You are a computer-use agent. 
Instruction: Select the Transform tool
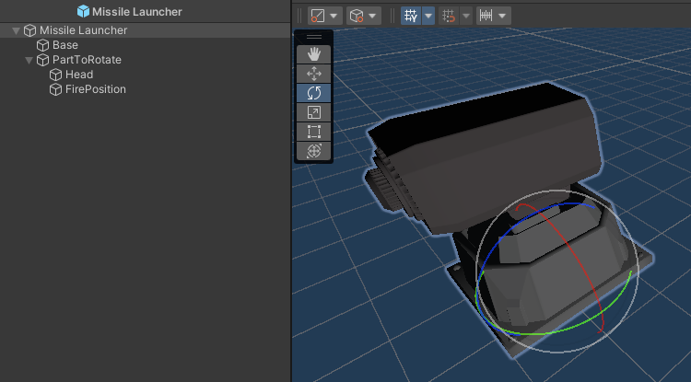pyautogui.click(x=314, y=151)
